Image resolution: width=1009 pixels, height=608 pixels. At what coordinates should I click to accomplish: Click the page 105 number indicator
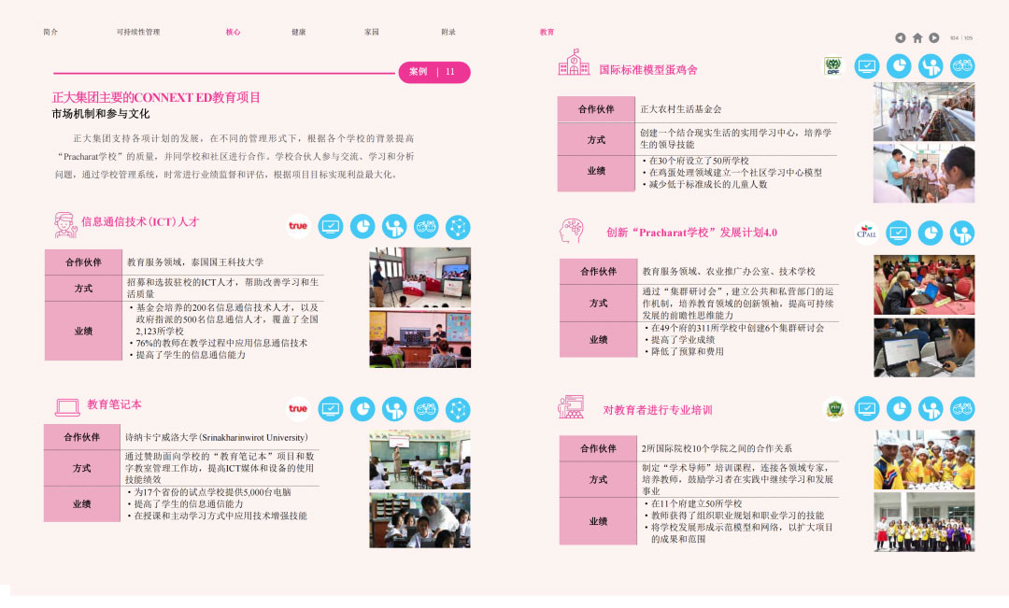968,38
